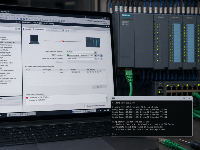Select the Technology objects tree item
200x150 pixels.
5,53
